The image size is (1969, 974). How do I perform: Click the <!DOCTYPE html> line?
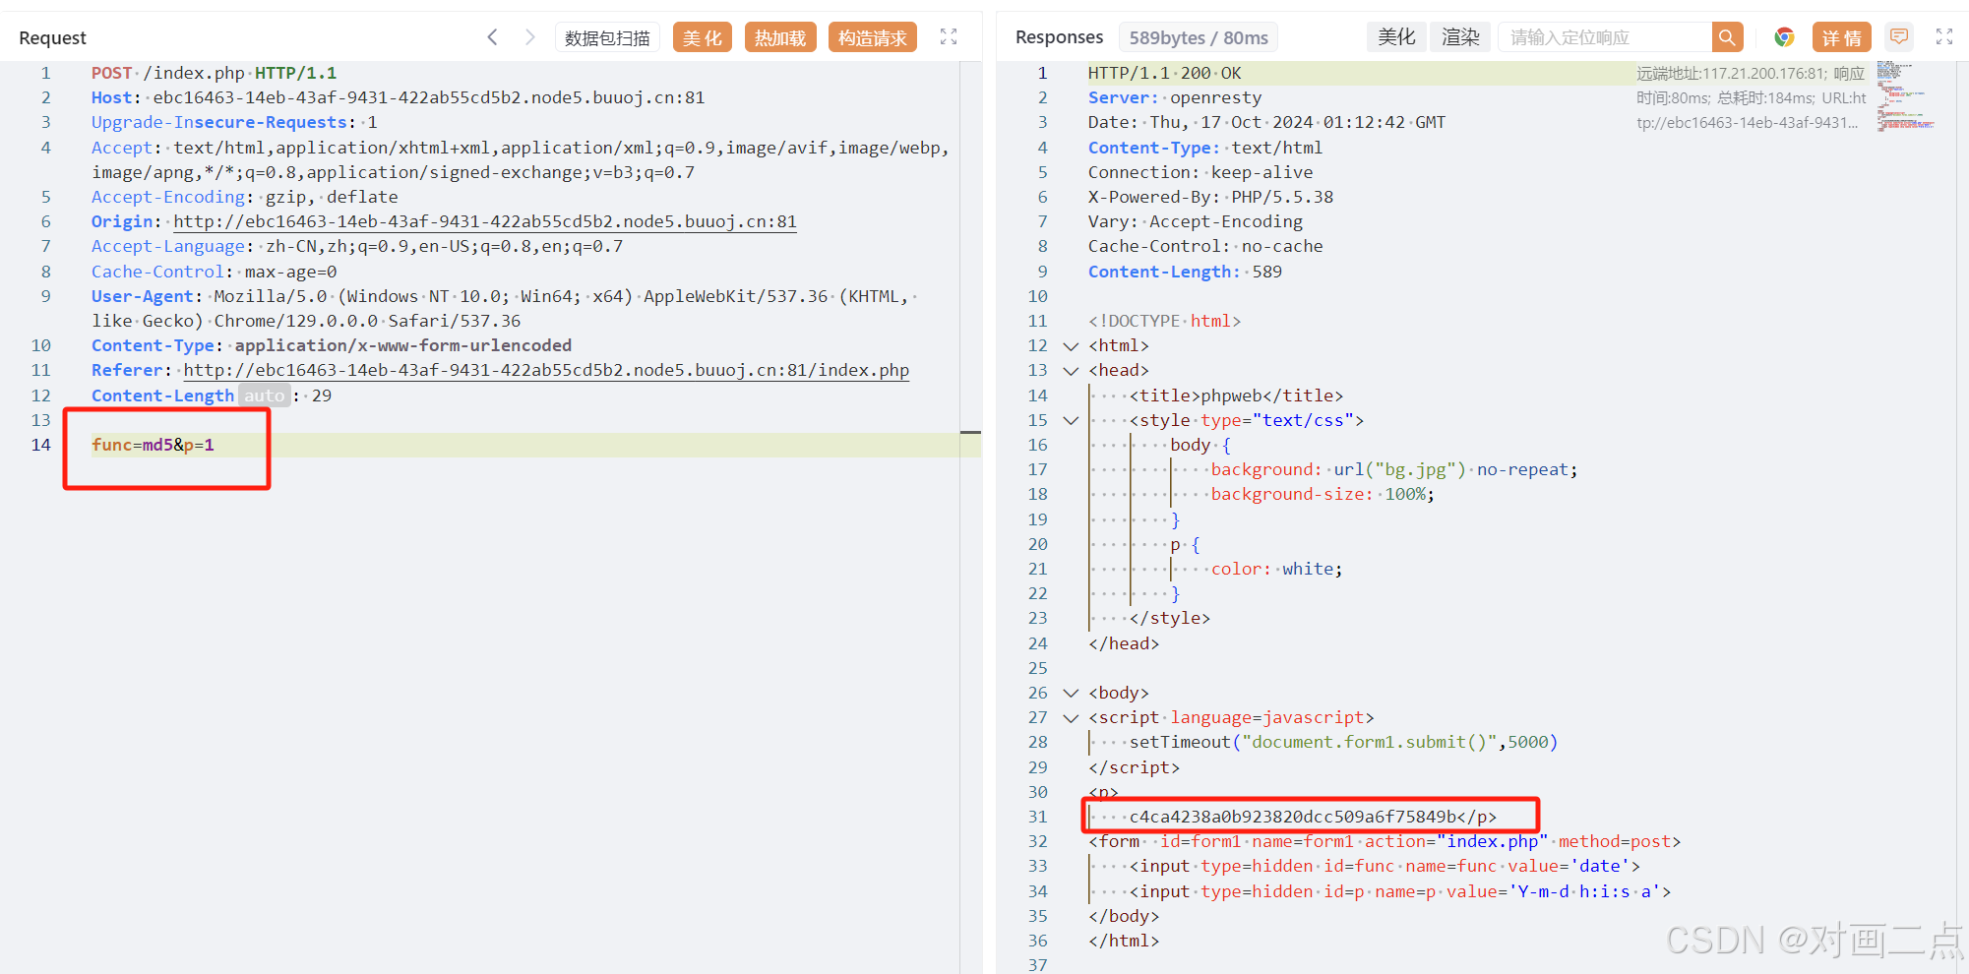(1164, 321)
